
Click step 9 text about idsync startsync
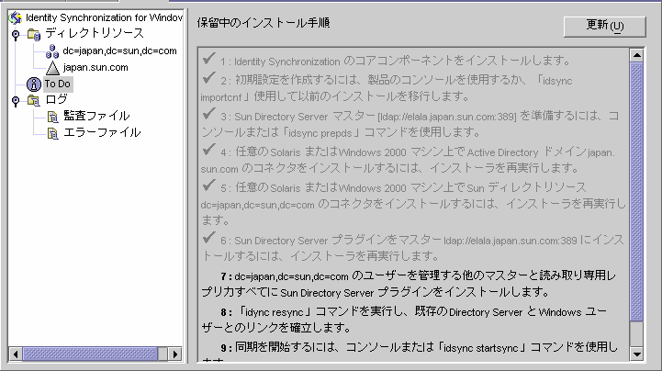(x=410, y=353)
